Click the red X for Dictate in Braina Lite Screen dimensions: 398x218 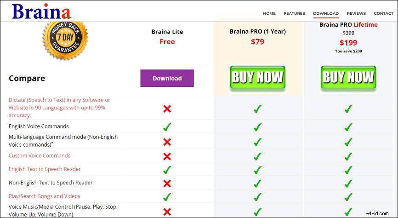(167, 109)
